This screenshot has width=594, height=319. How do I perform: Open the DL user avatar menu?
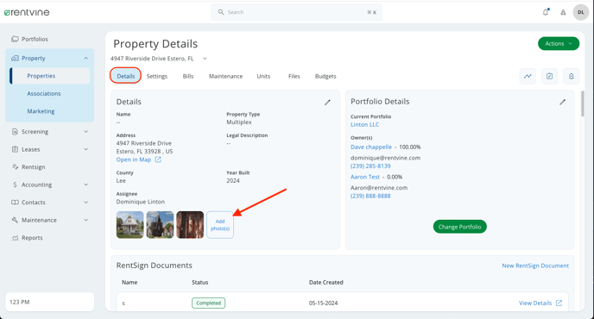coord(581,12)
